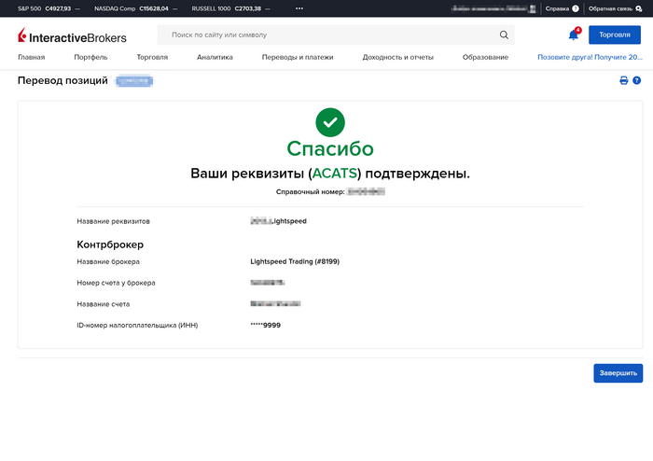Follow the Позовите друга referral link
This screenshot has width=653, height=461.
[x=590, y=57]
